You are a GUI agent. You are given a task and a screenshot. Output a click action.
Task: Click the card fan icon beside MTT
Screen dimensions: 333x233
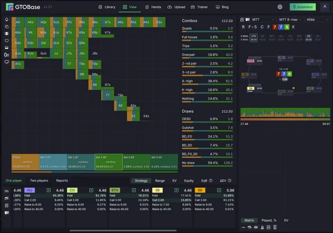click(247, 20)
